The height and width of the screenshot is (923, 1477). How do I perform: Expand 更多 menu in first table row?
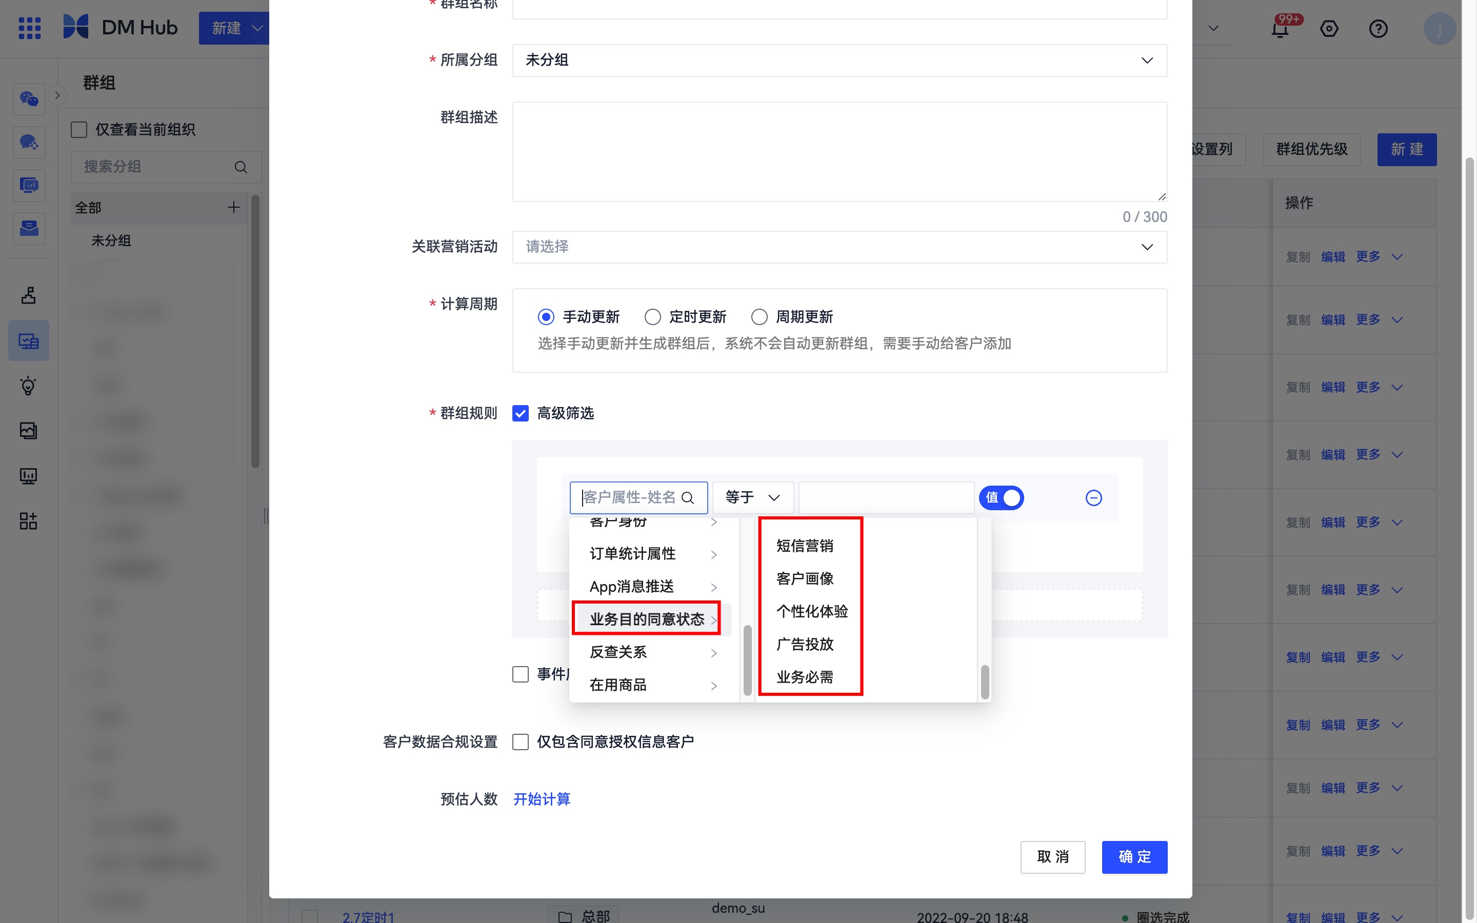(x=1380, y=257)
